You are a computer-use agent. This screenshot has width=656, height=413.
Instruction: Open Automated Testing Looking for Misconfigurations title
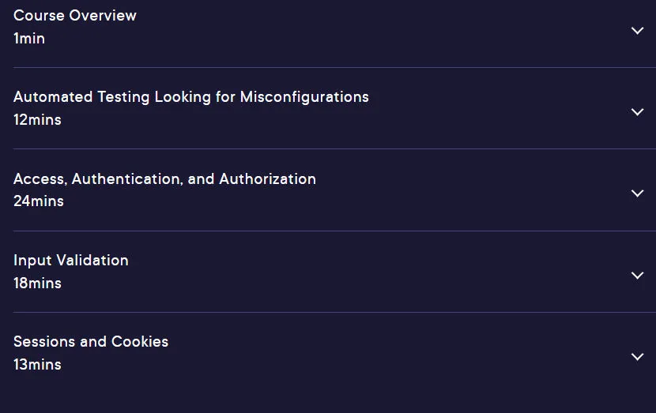click(x=191, y=97)
